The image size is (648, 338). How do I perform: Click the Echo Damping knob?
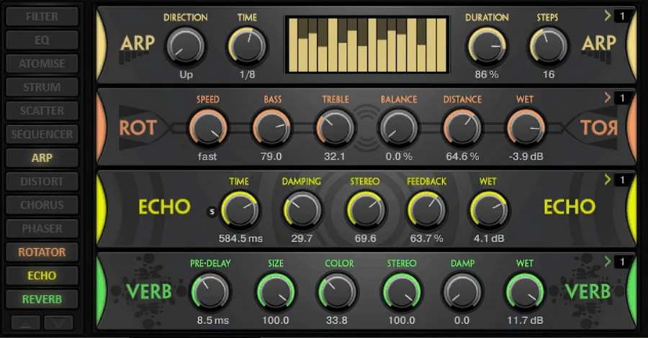[x=302, y=210]
